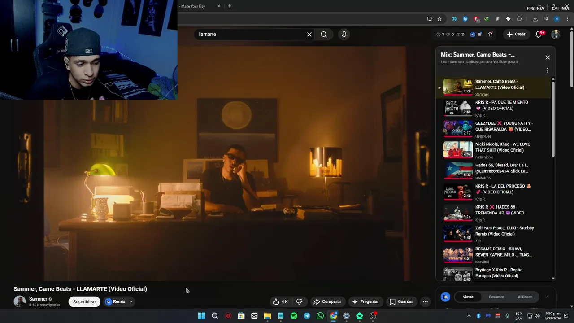
Task: Open the Sammer channel avatar
Action: (x=20, y=301)
